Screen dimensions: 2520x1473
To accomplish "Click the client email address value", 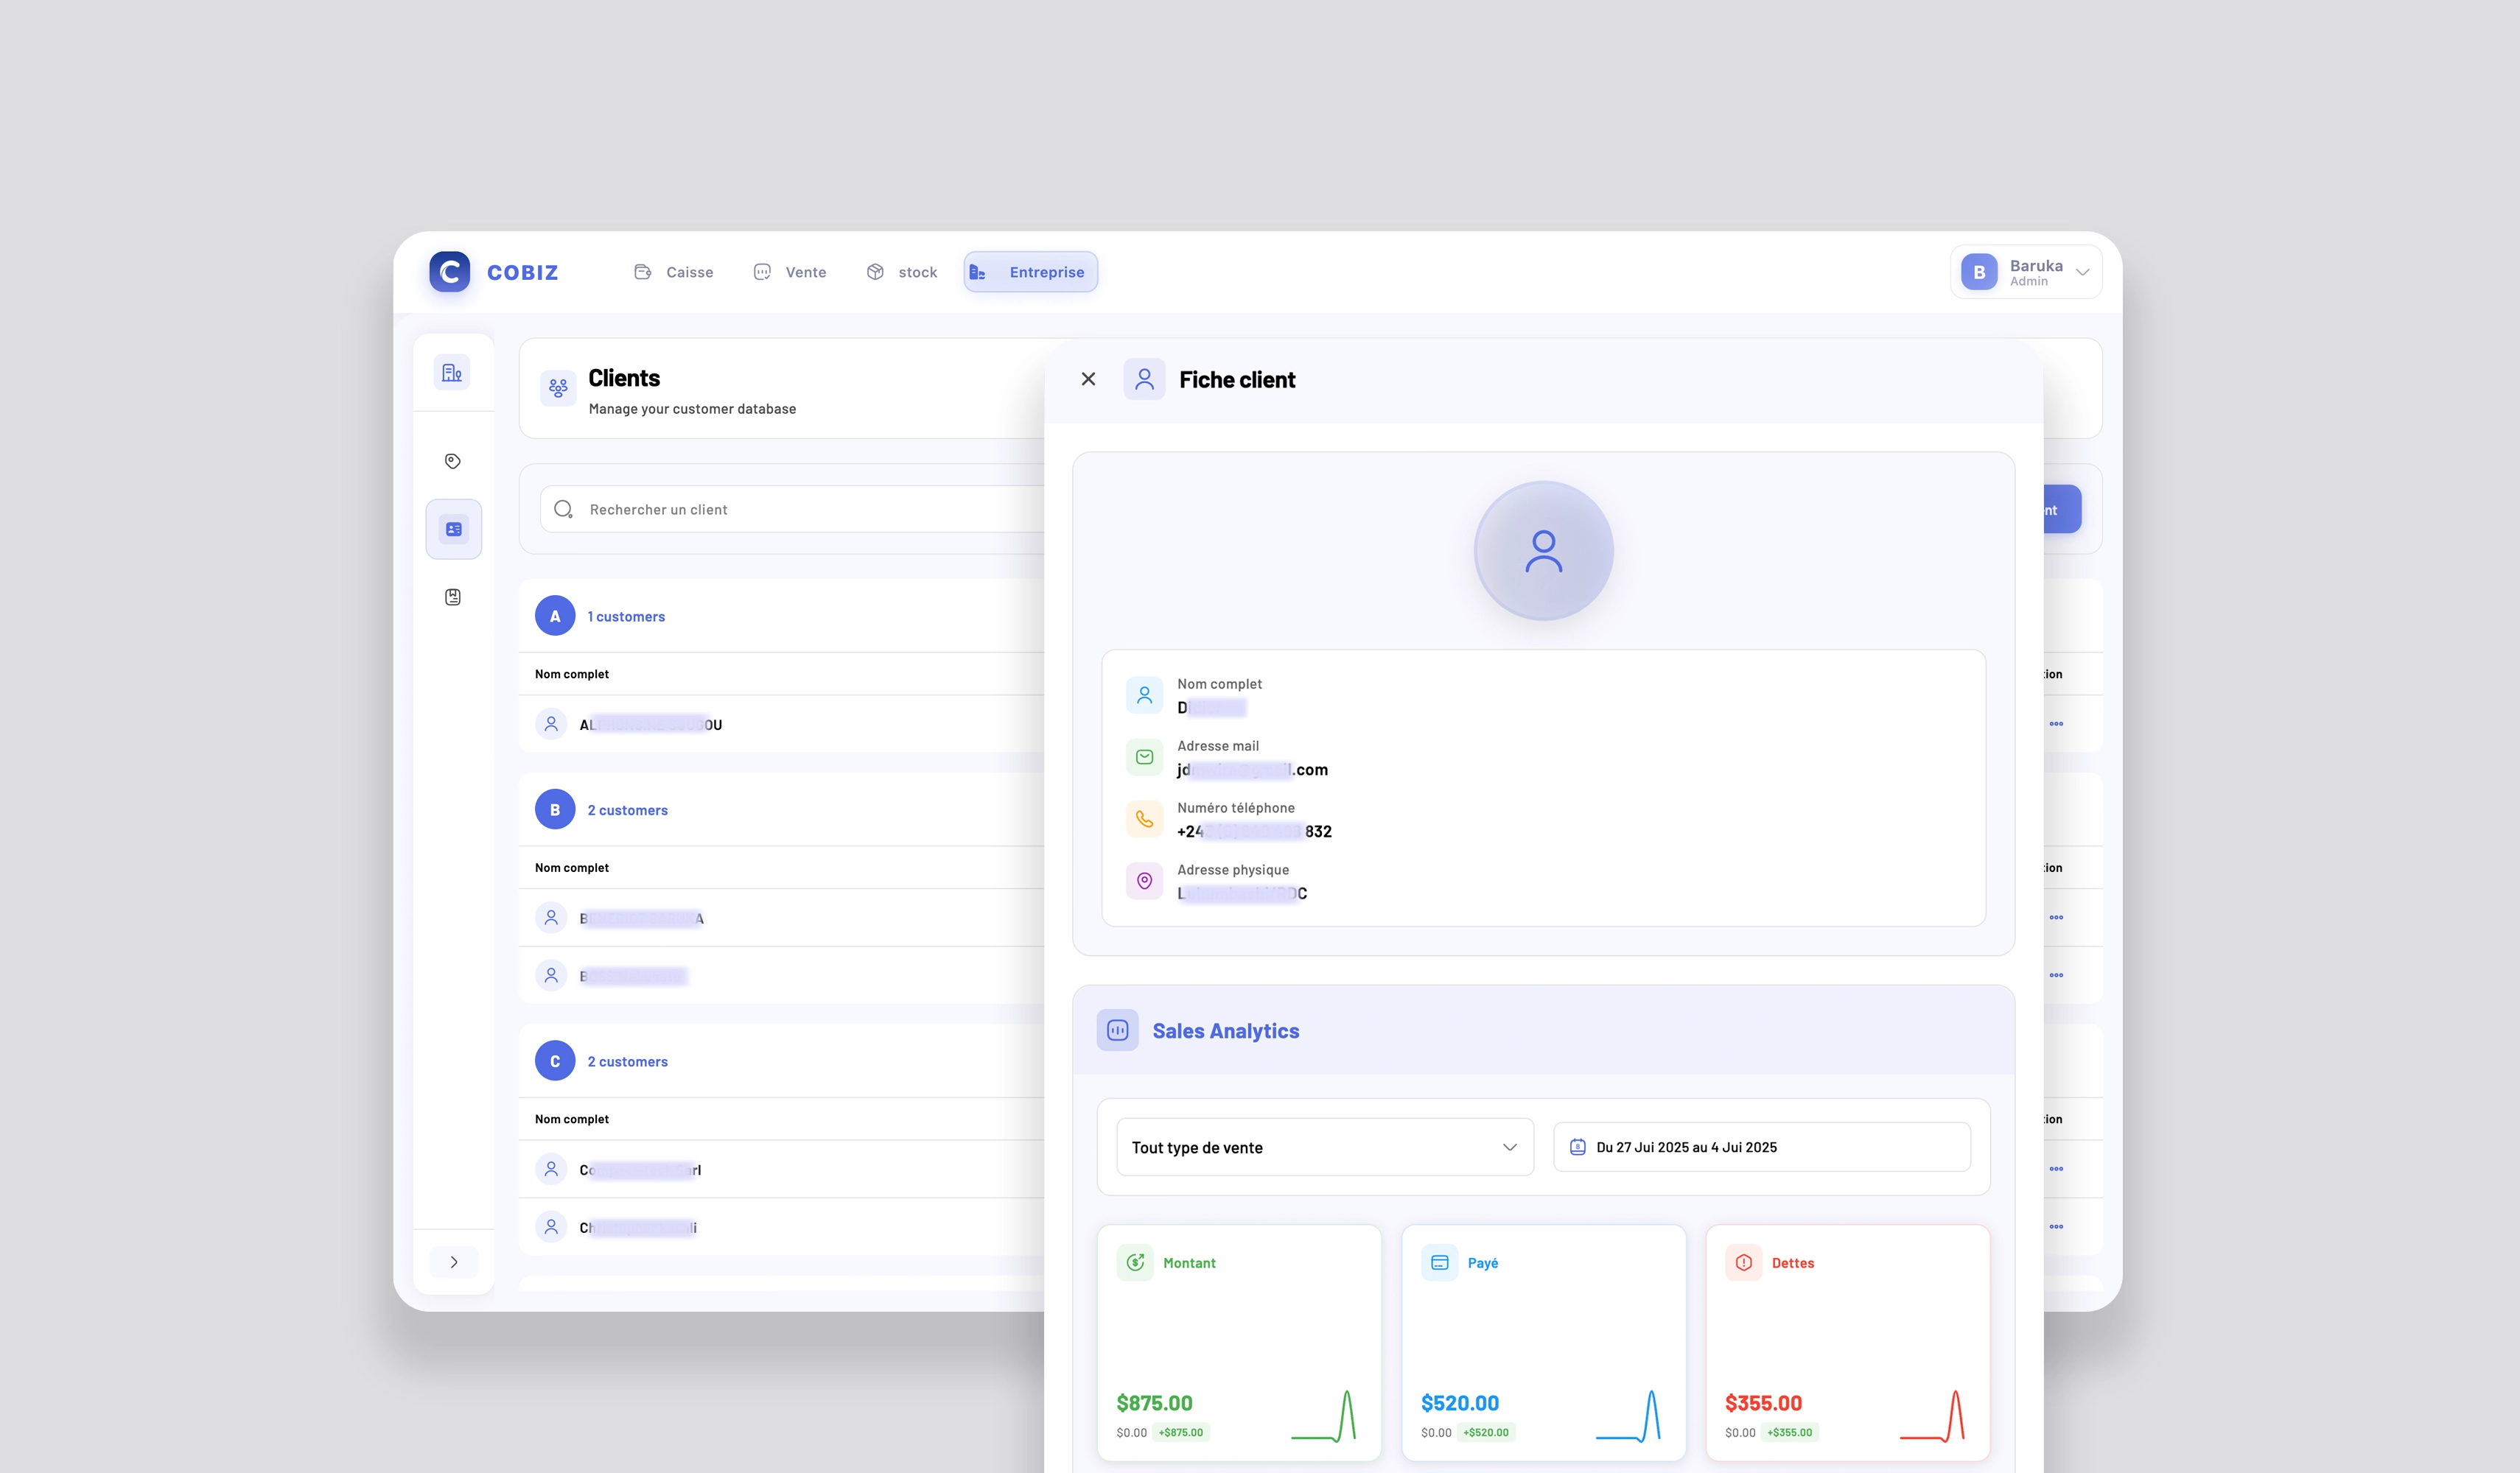I will [1252, 770].
